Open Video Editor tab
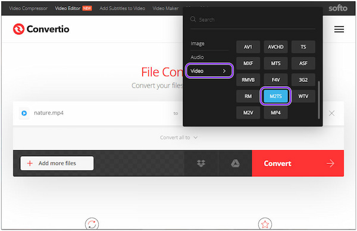The image size is (357, 231). click(x=68, y=8)
